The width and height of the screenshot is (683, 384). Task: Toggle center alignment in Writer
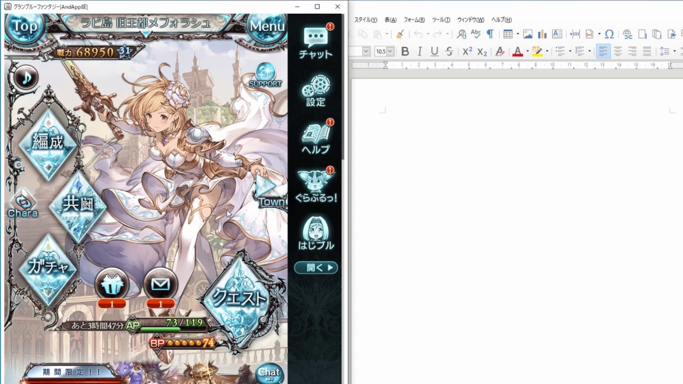(618, 51)
